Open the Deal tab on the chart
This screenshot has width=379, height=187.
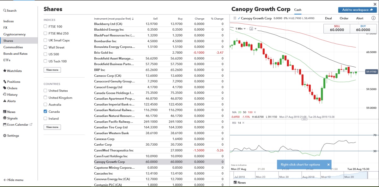328,18
